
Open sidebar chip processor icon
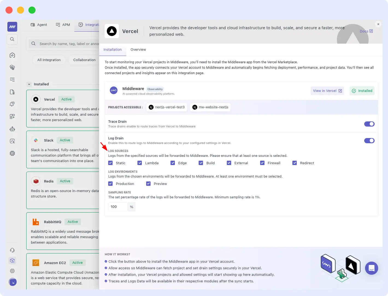(12, 153)
